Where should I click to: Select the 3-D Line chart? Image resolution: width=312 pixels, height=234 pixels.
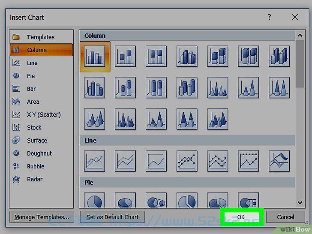click(x=279, y=161)
